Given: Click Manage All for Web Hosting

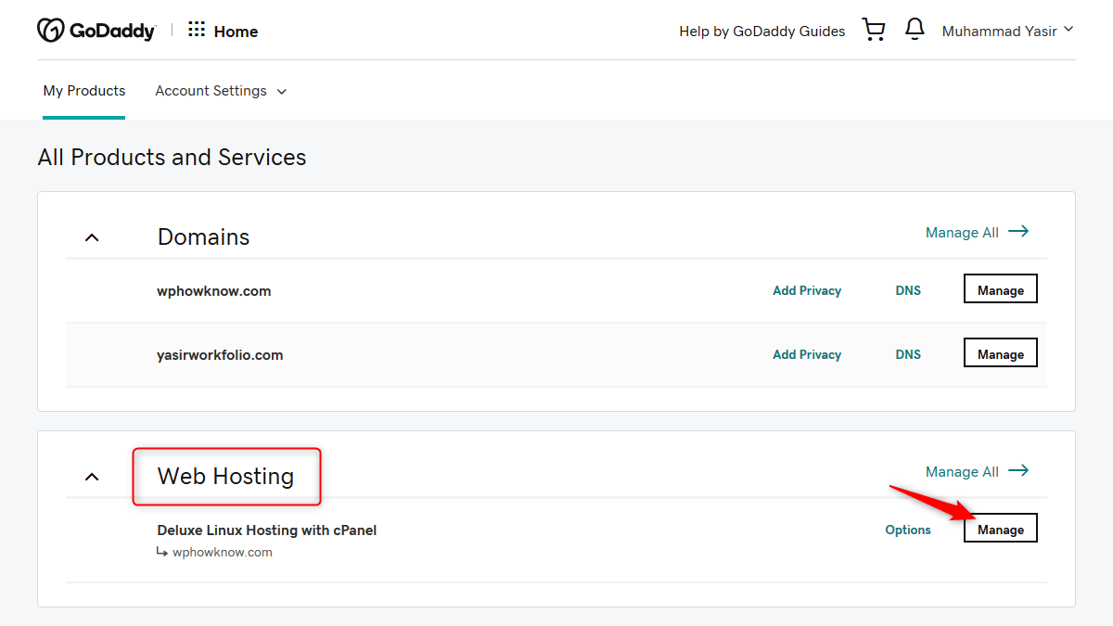Looking at the screenshot, I should click(x=978, y=471).
